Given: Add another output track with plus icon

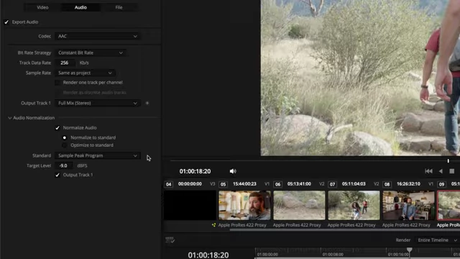Looking at the screenshot, I should (x=147, y=103).
